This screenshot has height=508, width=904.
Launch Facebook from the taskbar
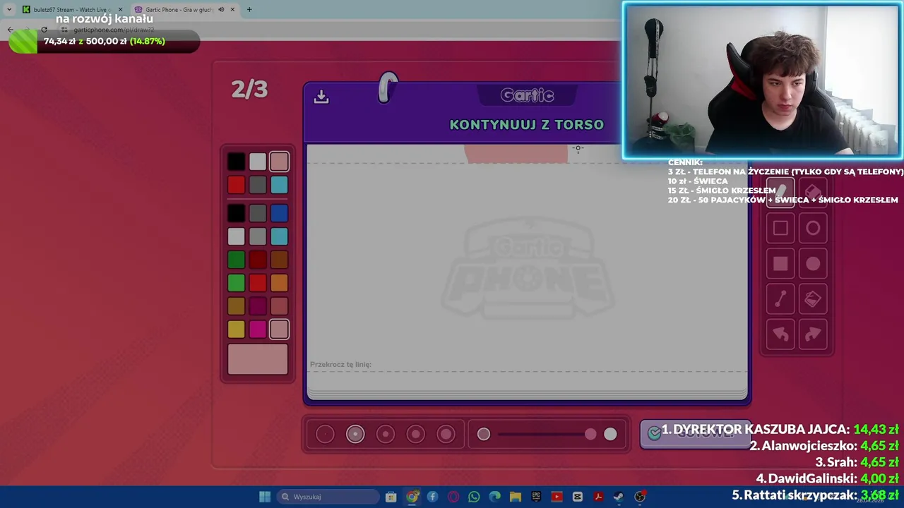coord(432,497)
